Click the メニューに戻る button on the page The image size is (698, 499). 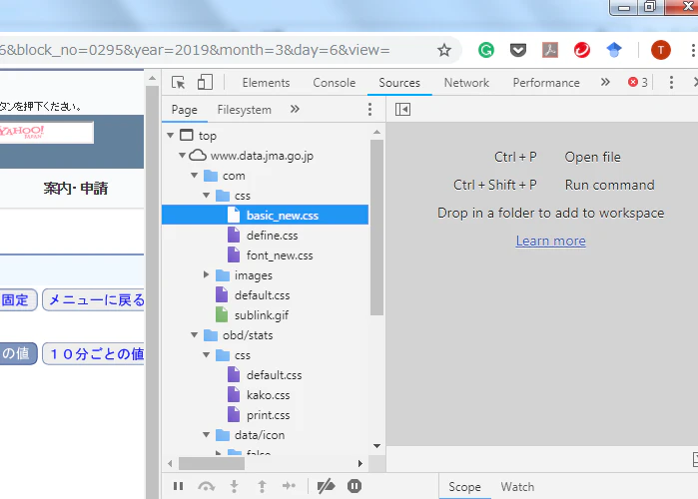pos(95,300)
